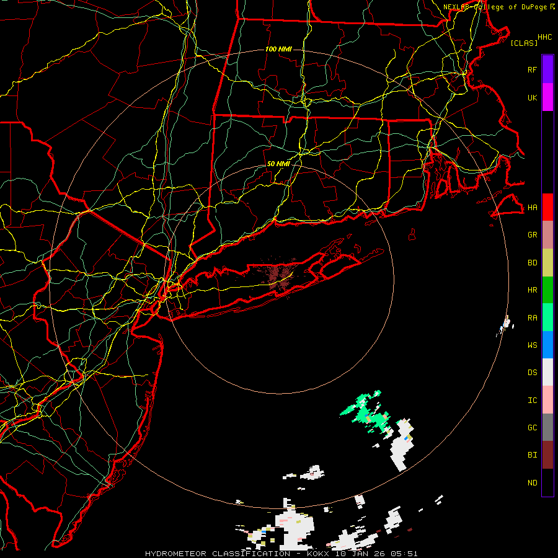The image size is (558, 558).
Task: Click the "ND" legend label
Action: pos(532,483)
